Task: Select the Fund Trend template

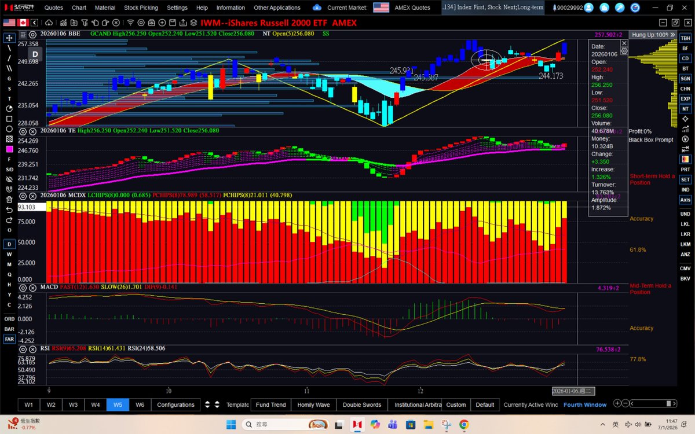Action: pos(270,404)
